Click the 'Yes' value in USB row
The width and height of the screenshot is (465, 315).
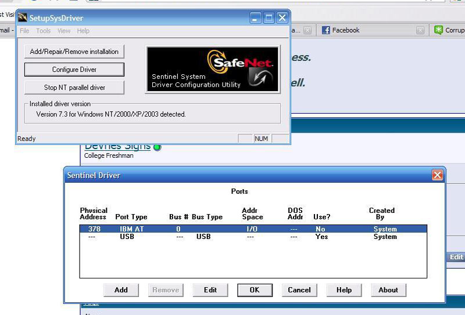[x=322, y=237]
